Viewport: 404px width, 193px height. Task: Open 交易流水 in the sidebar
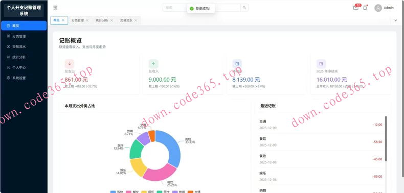pyautogui.click(x=24, y=46)
